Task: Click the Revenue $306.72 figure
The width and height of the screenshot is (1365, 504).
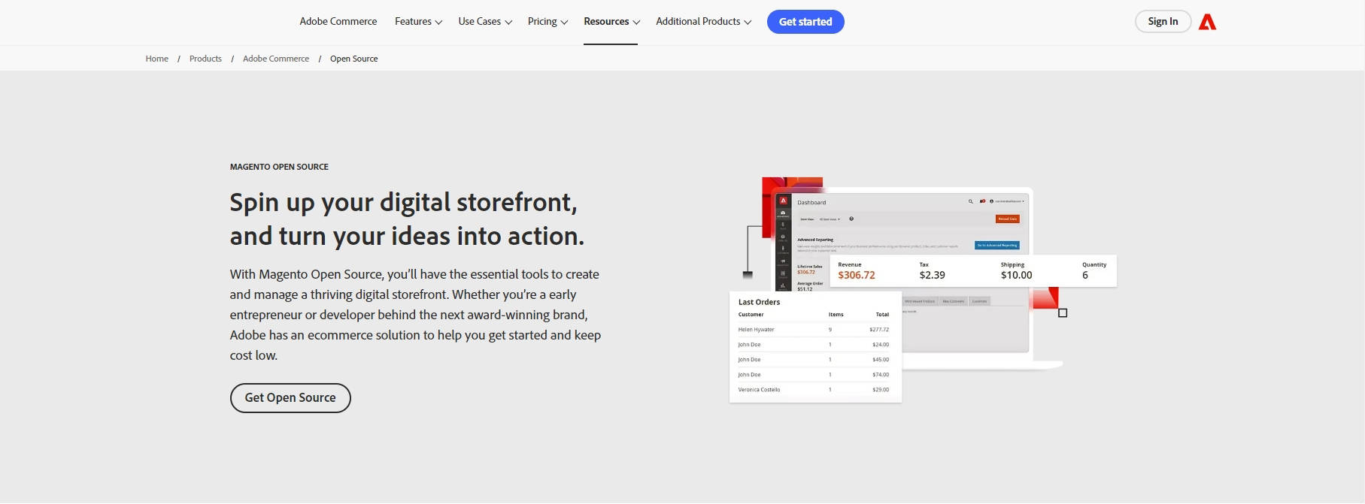Action: point(857,275)
